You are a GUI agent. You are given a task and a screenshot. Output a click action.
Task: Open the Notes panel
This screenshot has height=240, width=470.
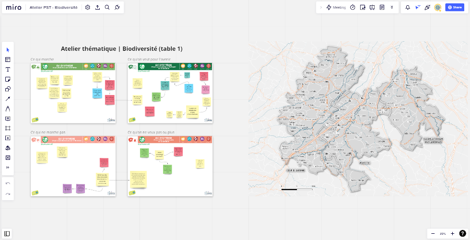[x=382, y=8]
